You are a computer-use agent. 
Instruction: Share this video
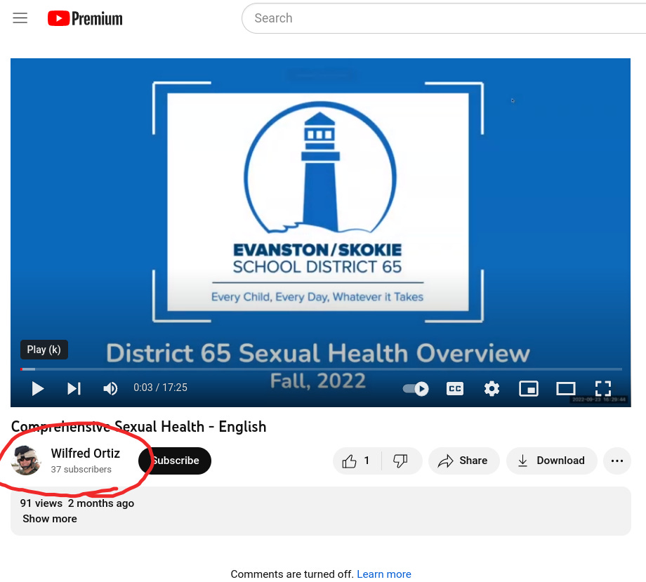tap(464, 461)
